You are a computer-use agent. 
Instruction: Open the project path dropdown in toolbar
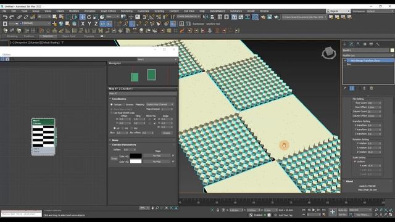pyautogui.click(x=304, y=17)
